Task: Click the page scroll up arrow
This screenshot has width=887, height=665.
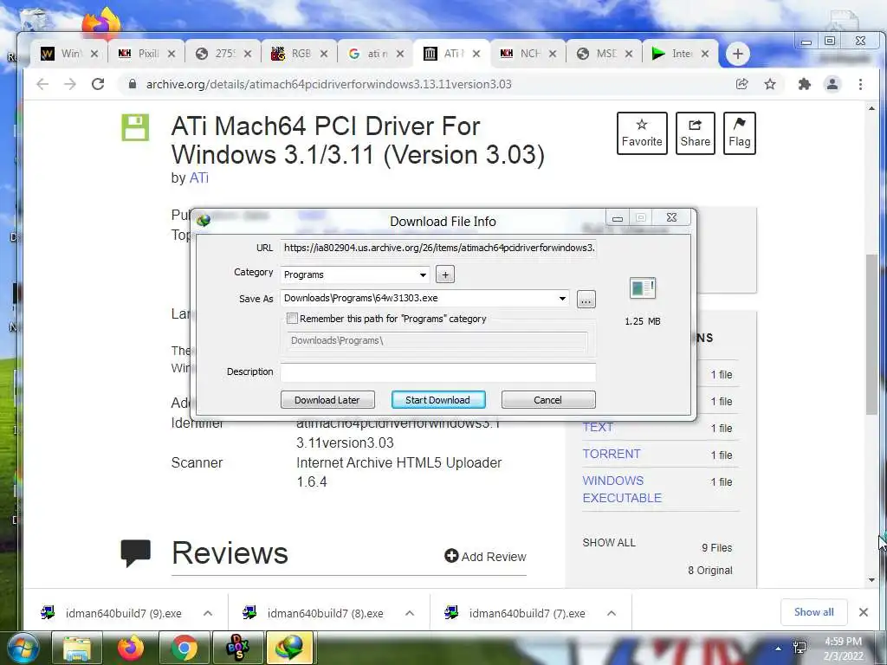Action: (871, 108)
